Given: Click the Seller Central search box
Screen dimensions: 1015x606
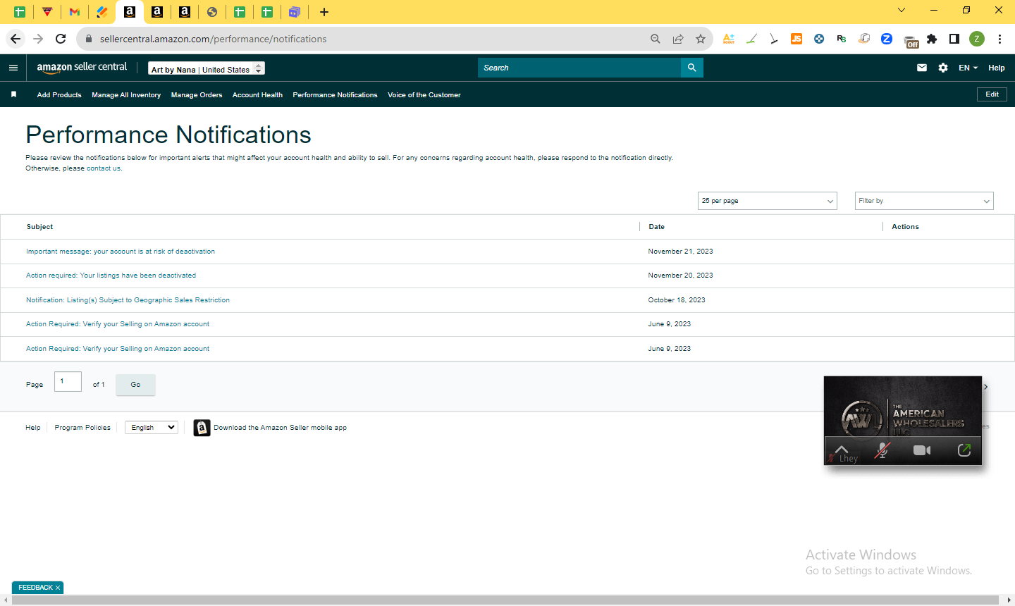Looking at the screenshot, I should point(579,68).
